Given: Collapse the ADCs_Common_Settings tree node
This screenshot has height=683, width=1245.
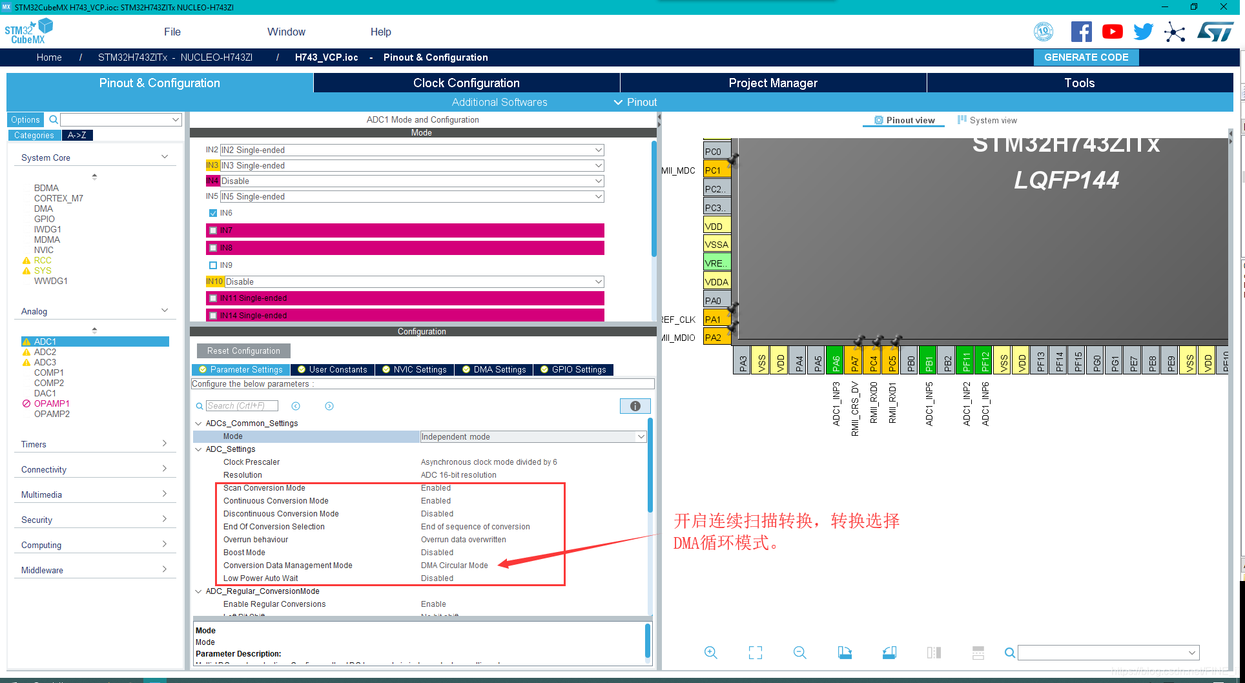Looking at the screenshot, I should 198,423.
